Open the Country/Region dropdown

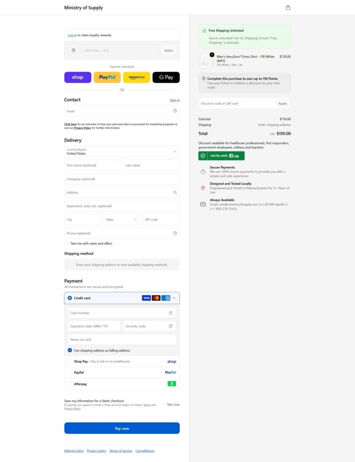point(122,152)
